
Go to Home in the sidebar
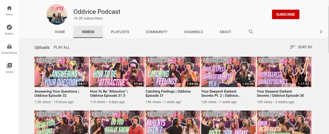coord(9,10)
